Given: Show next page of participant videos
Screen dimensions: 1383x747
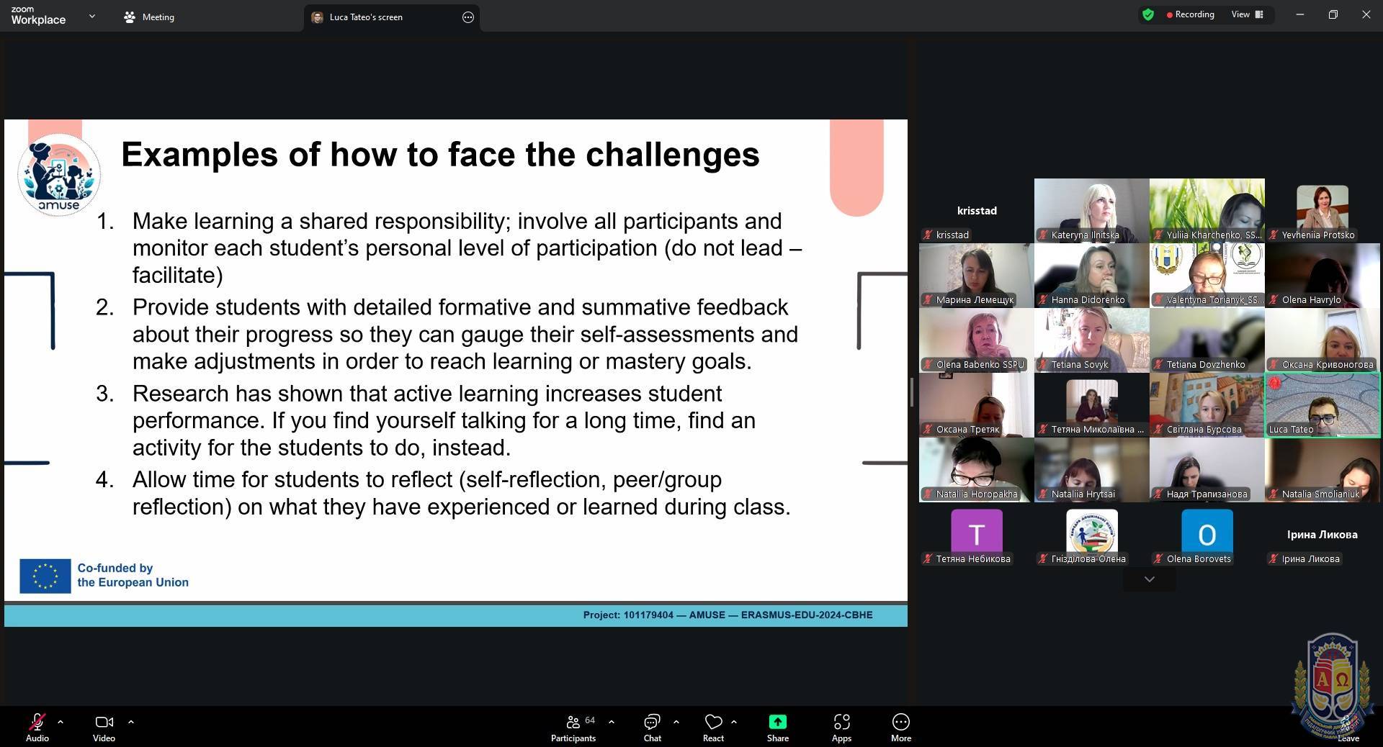Looking at the screenshot, I should [x=1149, y=579].
